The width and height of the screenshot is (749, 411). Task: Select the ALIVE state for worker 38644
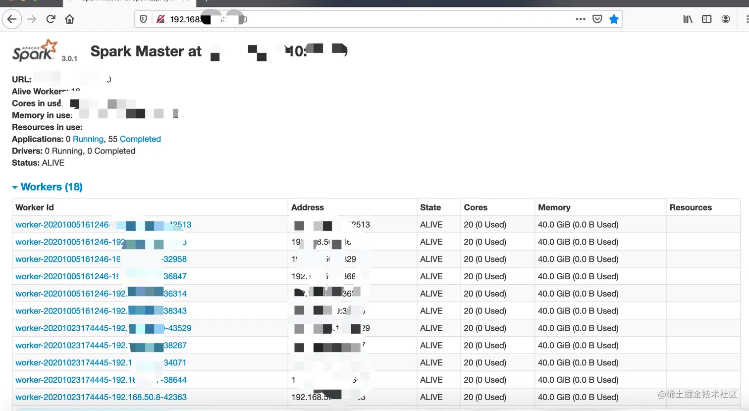431,380
